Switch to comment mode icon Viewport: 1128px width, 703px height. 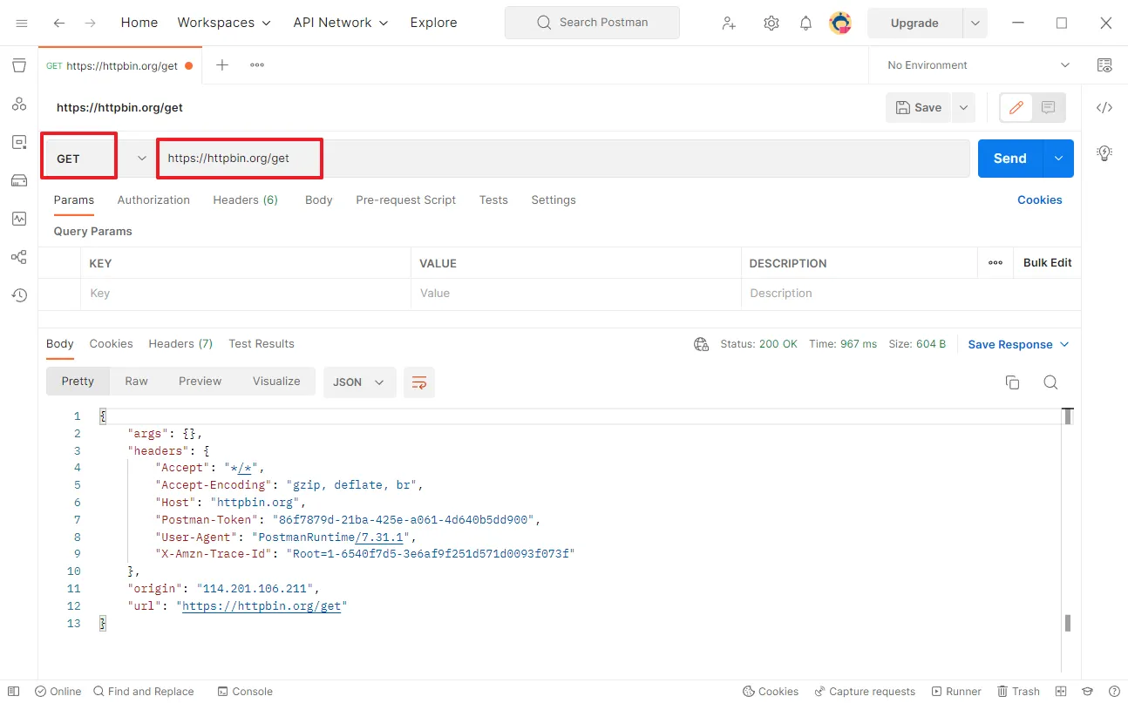tap(1049, 108)
